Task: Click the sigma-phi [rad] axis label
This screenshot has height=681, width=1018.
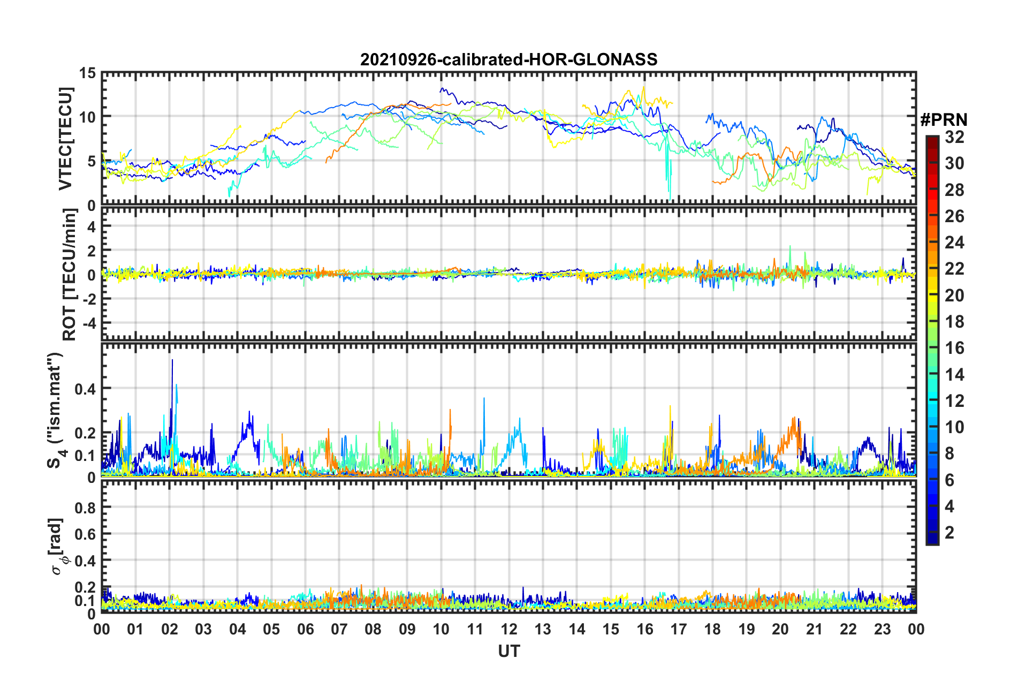Action: (57, 546)
